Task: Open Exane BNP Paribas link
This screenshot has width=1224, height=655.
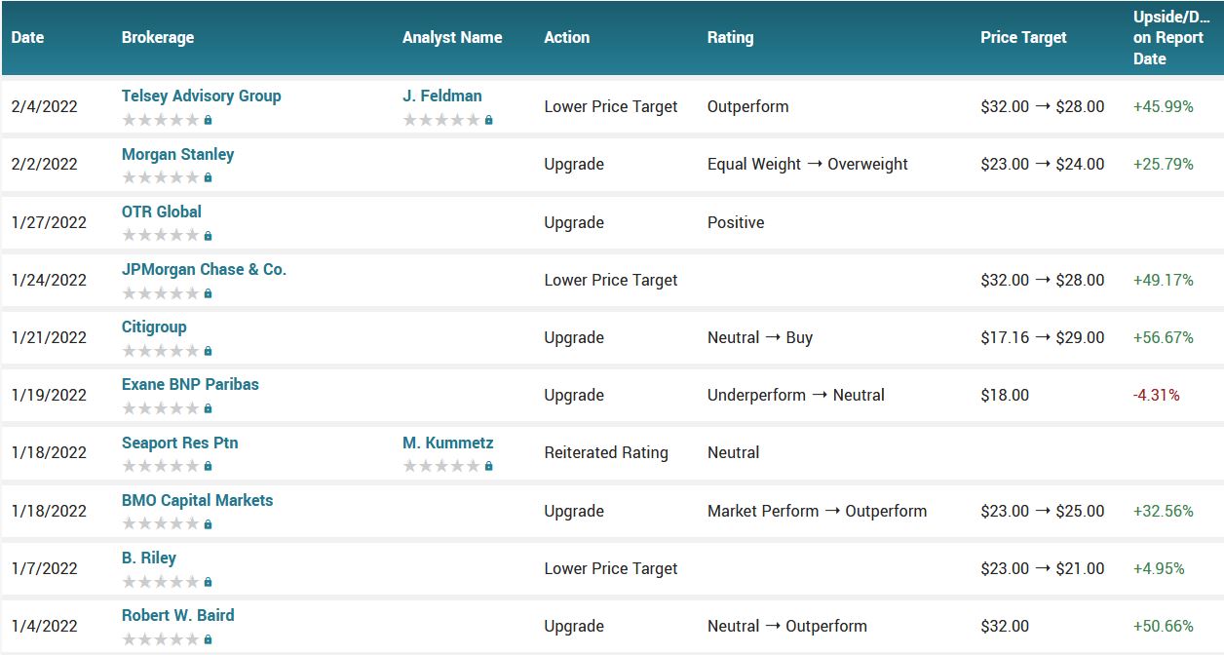Action: (190, 384)
